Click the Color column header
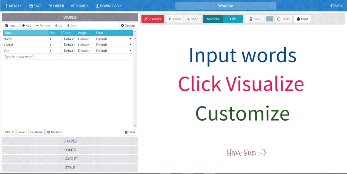The height and width of the screenshot is (174, 347). pyautogui.click(x=69, y=33)
